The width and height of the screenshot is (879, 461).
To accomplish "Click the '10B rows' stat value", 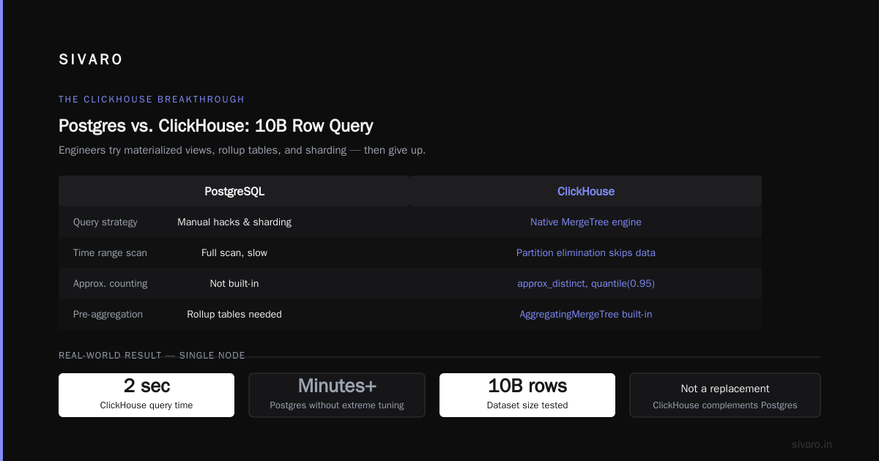I will (527, 386).
